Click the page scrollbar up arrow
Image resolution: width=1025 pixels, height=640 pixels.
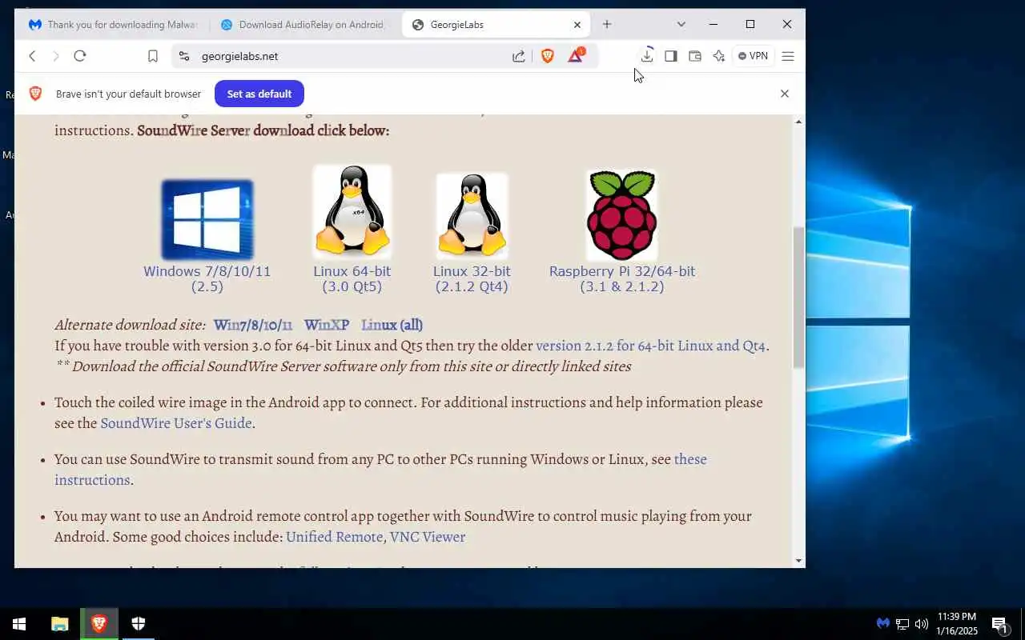[798, 122]
